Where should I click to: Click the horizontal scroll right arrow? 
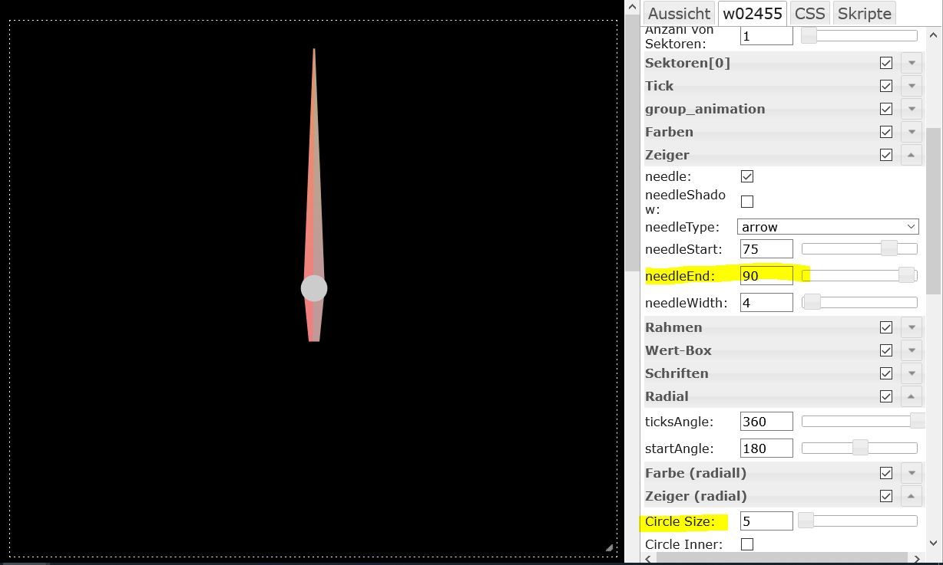point(916,558)
